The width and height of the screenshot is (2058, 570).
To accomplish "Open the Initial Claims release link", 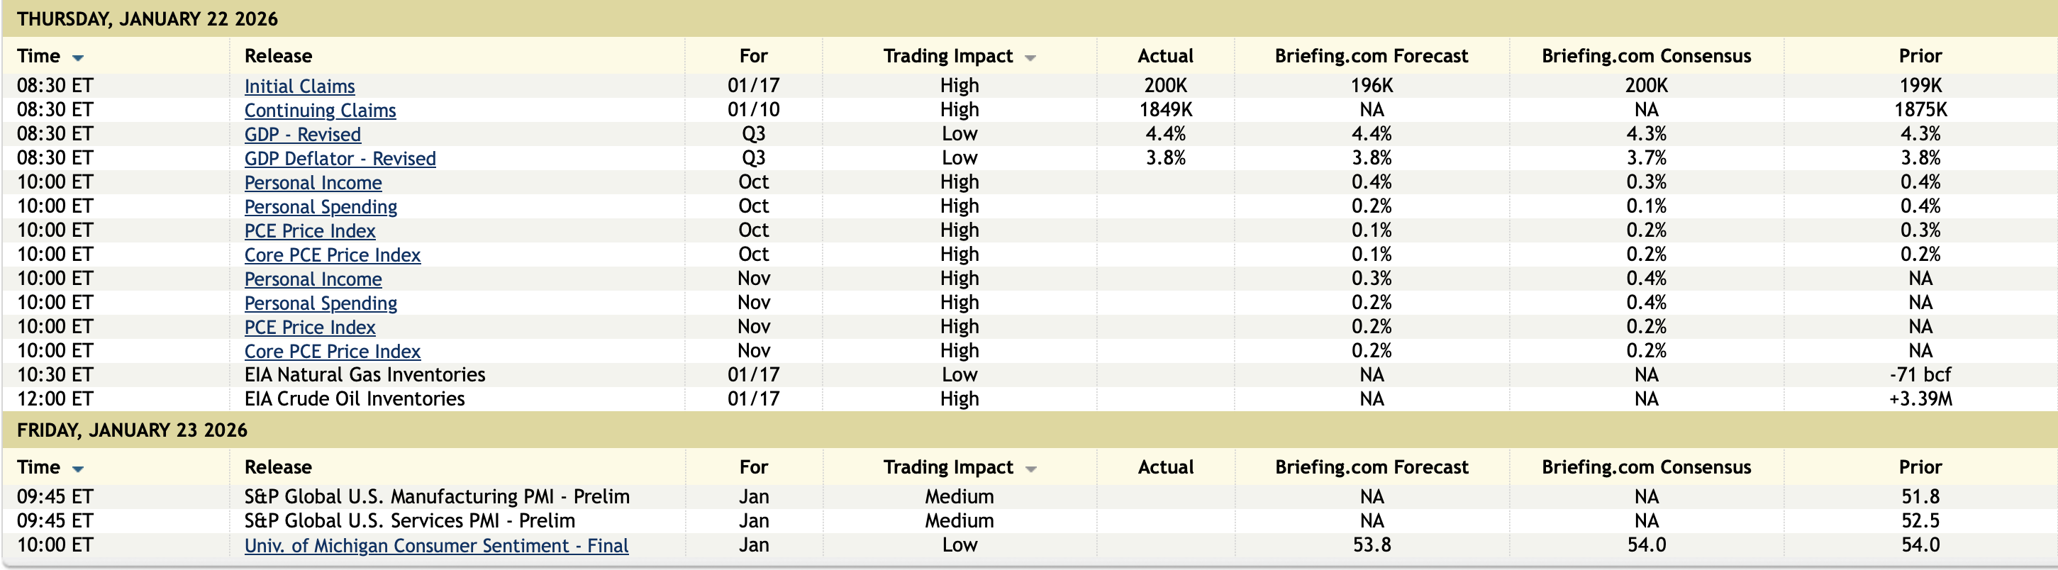I will pyautogui.click(x=299, y=86).
